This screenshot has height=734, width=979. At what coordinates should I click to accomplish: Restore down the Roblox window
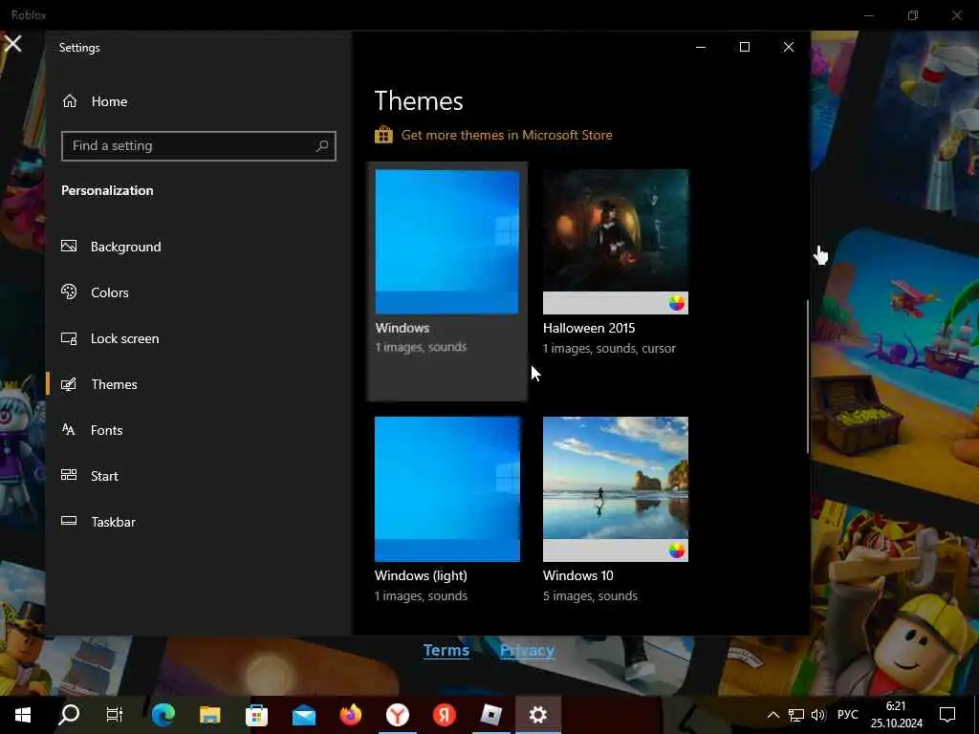click(x=913, y=15)
